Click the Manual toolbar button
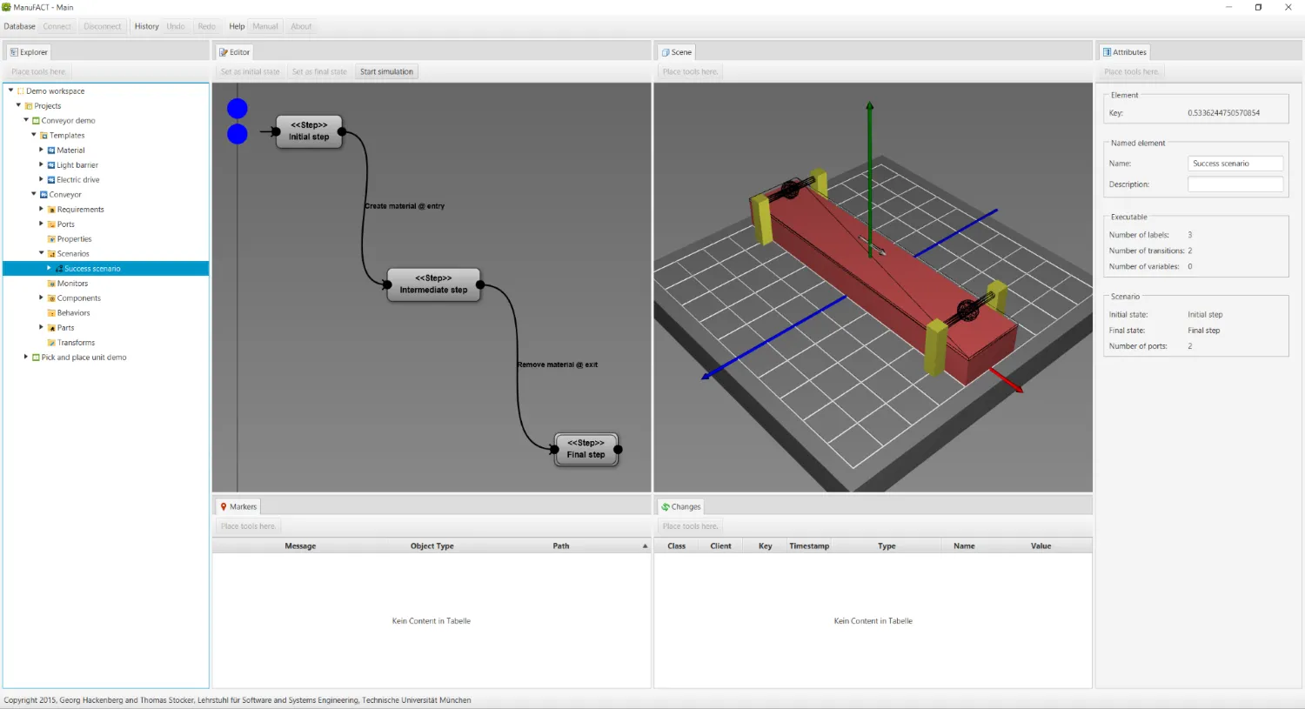Viewport: 1305px width, 709px height. [265, 26]
